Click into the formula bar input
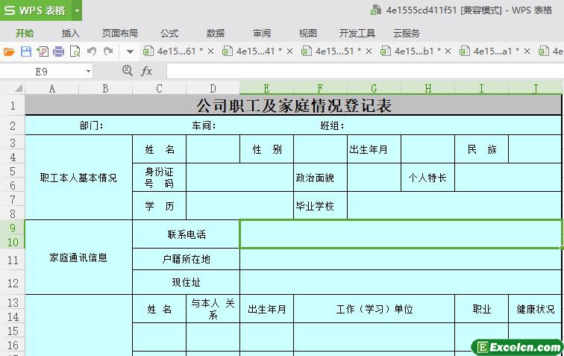Screen dimensions: 564x356 [x=365, y=71]
